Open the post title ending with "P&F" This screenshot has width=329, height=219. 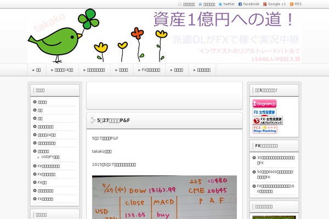pyautogui.click(x=114, y=120)
